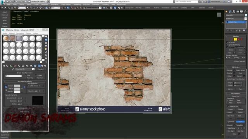
Task: Collapse the Edit Geometry rollout
Action: pos(236,93)
